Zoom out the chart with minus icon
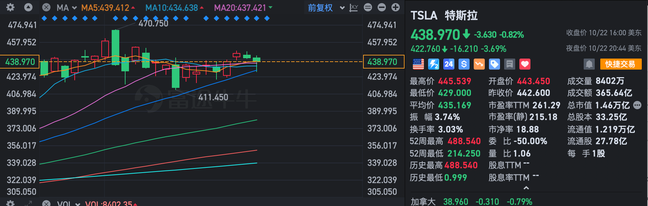Image resolution: width=648 pixels, height=206 pixels. (382, 7)
